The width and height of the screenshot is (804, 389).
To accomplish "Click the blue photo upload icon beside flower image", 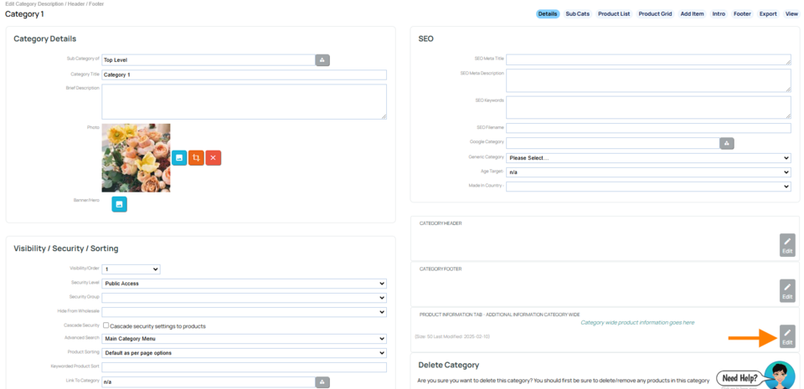I will [x=179, y=157].
